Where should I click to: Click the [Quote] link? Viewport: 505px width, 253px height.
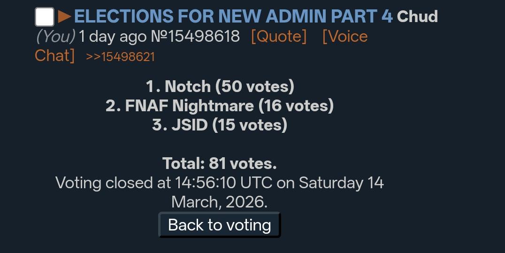pos(279,36)
